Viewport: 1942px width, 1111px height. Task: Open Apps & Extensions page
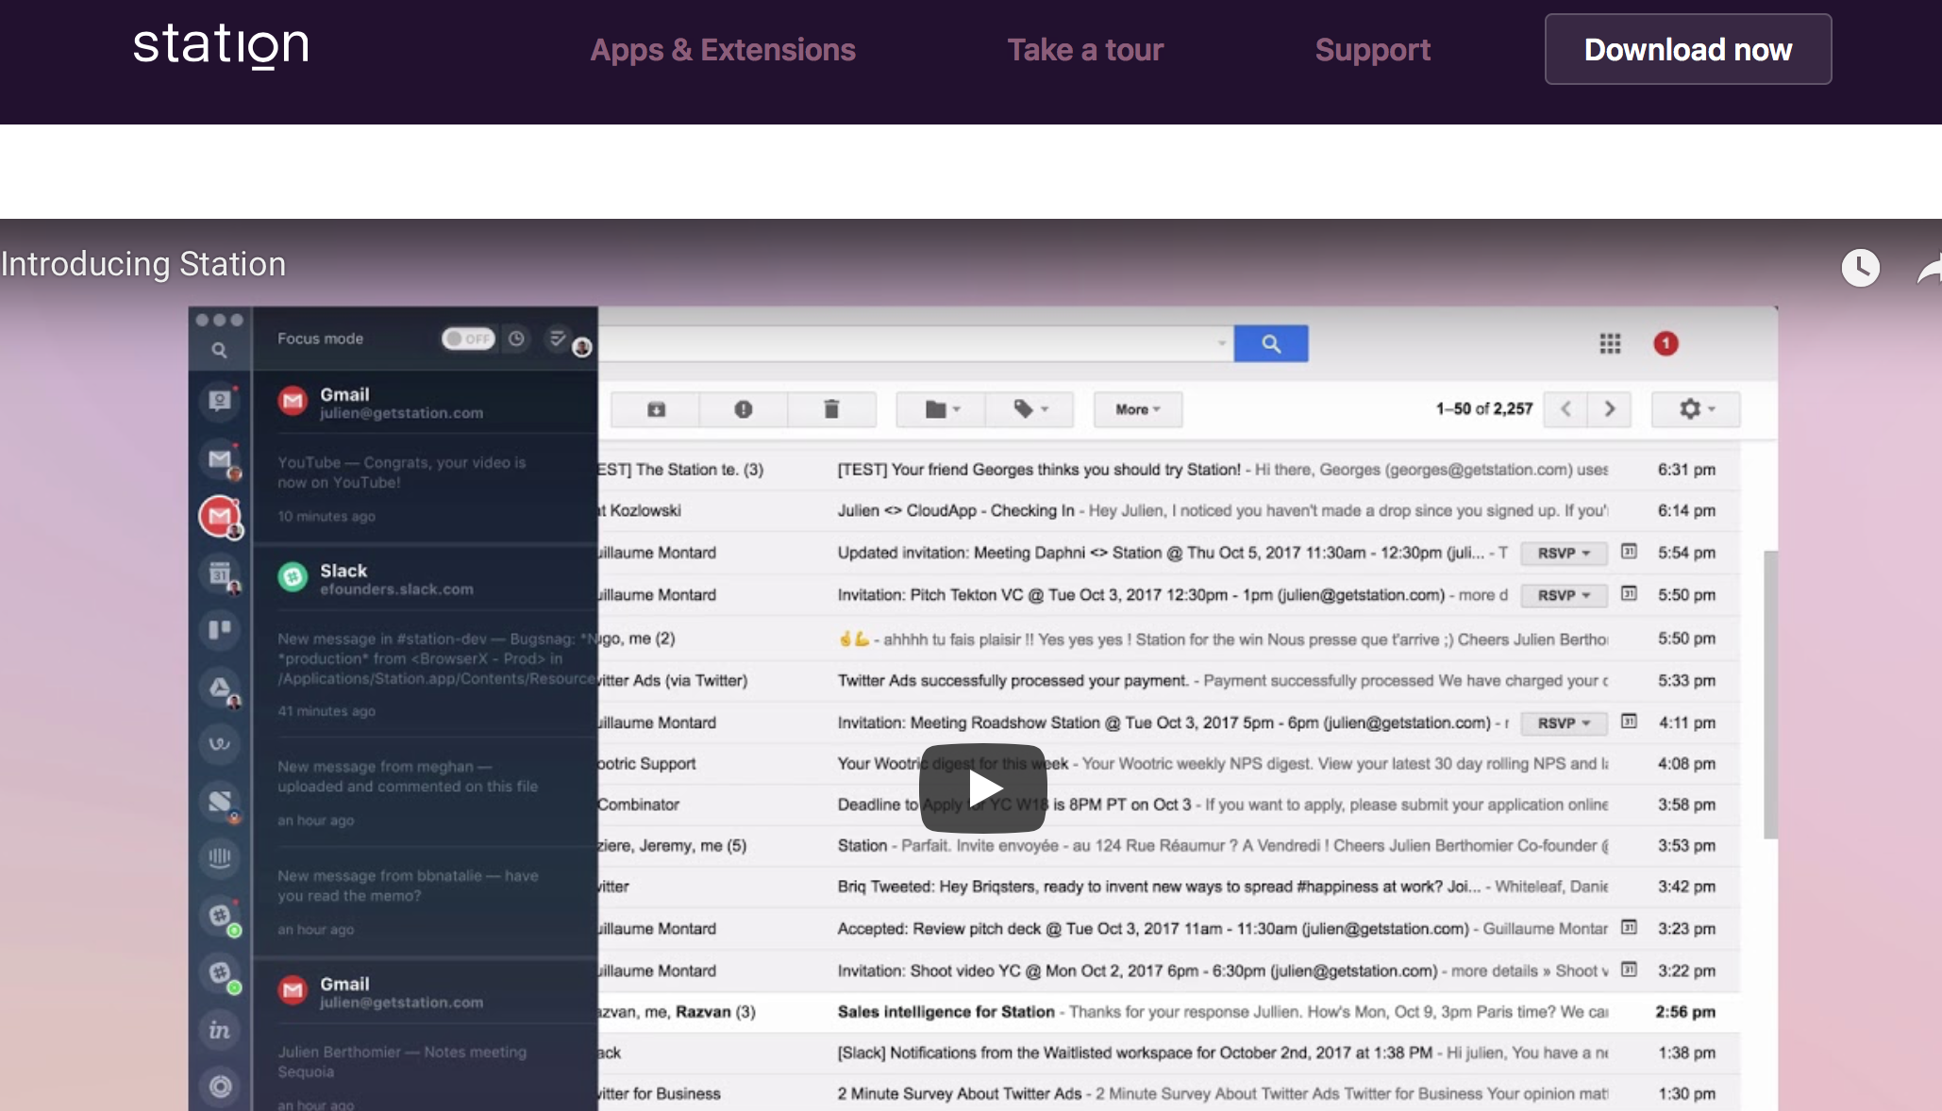723,49
